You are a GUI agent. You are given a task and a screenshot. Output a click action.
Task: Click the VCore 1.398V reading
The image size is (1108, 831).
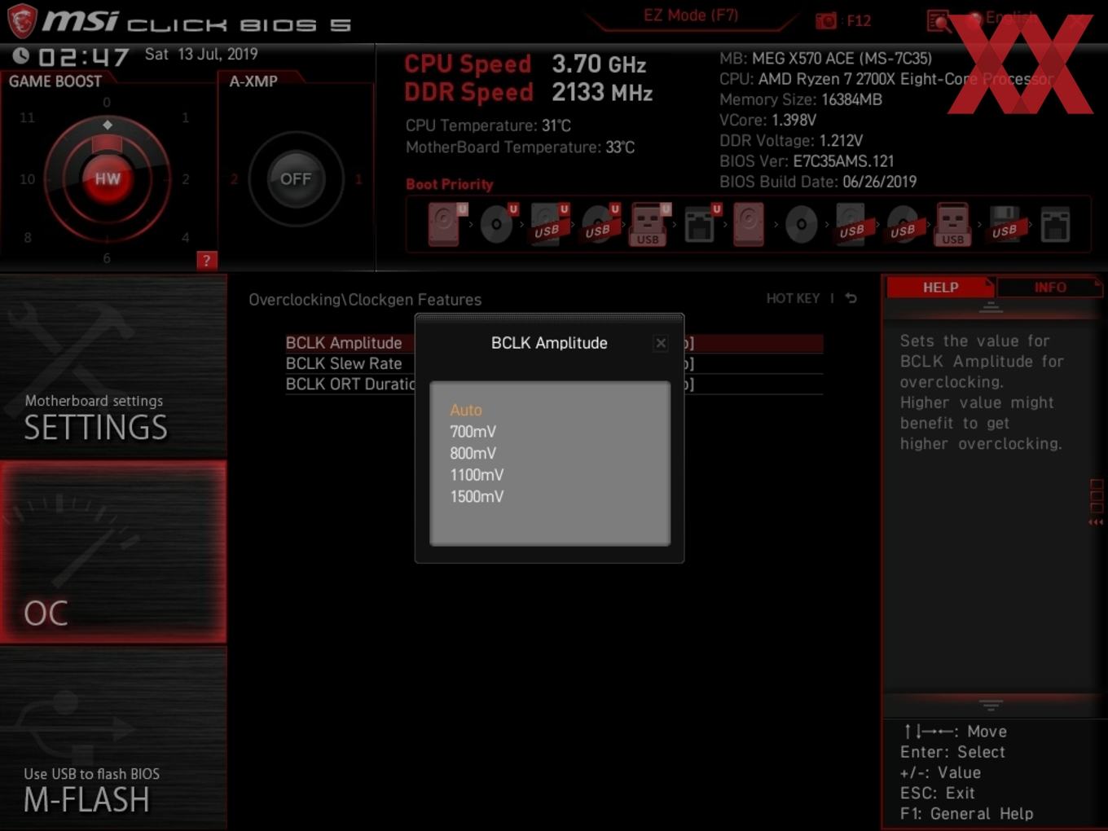(767, 120)
